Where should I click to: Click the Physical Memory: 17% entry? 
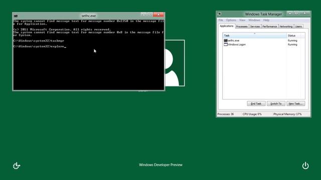(x=287, y=114)
